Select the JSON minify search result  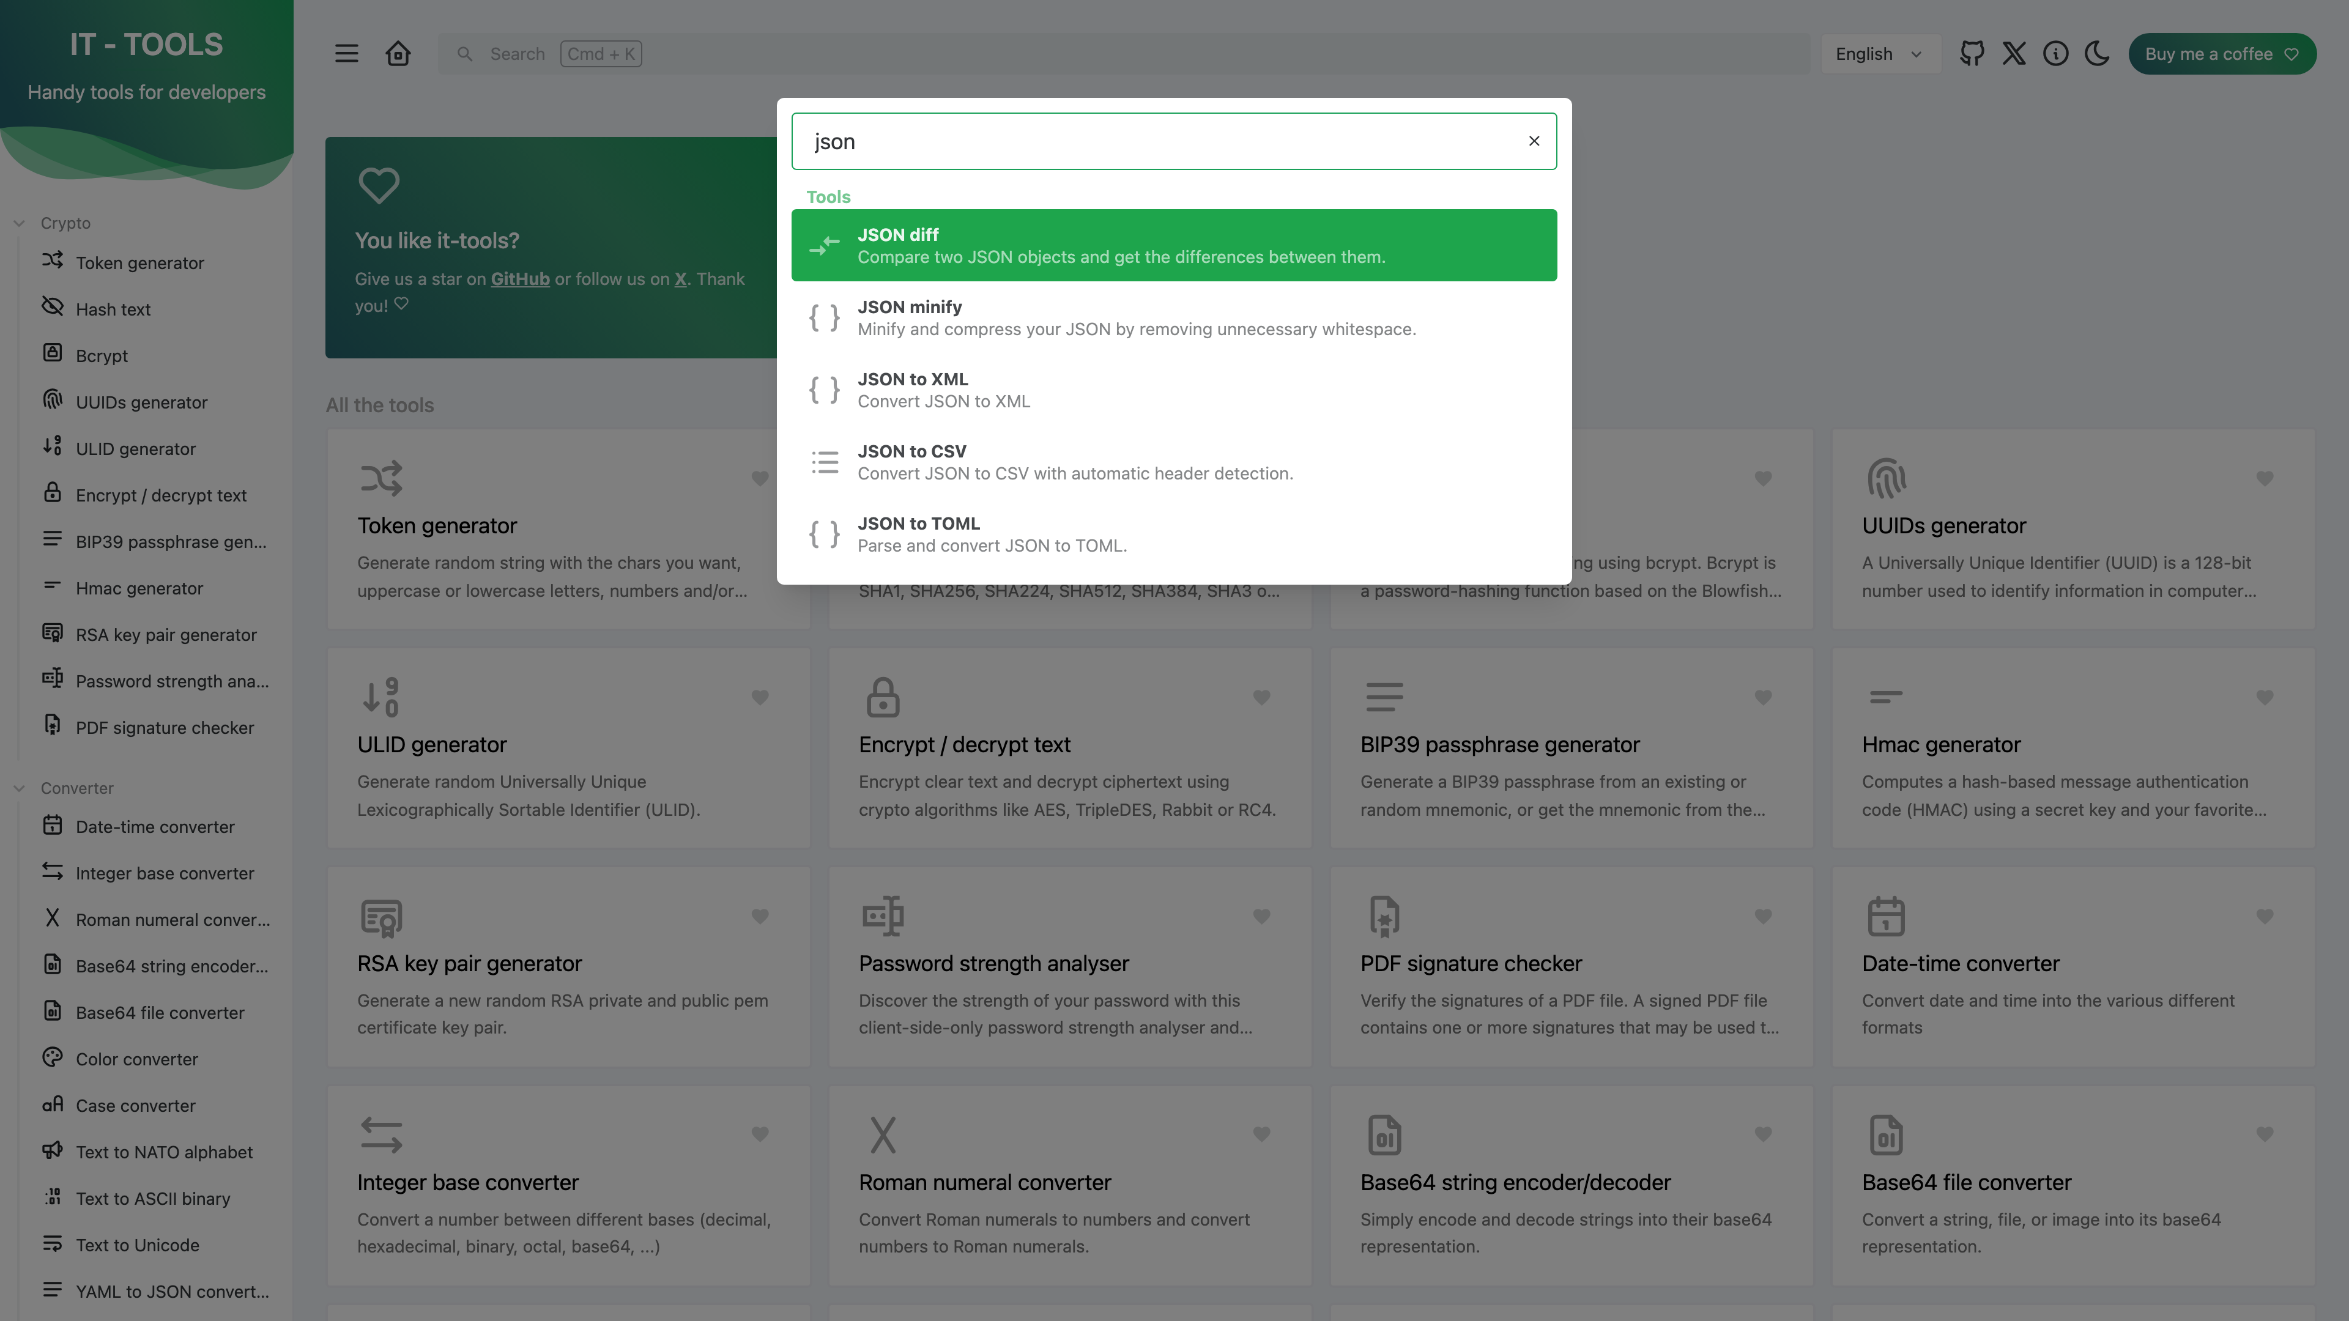(x=1174, y=317)
